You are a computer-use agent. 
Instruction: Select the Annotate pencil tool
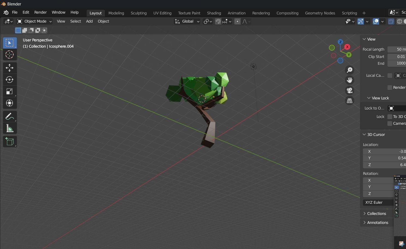coord(10,116)
